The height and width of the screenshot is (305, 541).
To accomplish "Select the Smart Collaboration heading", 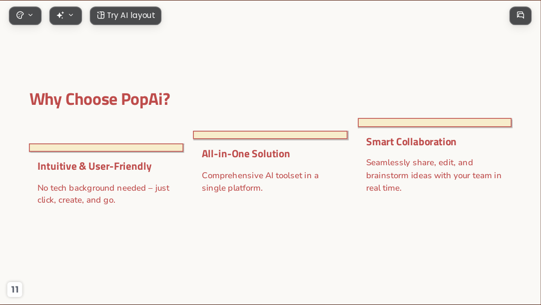I will pyautogui.click(x=411, y=142).
